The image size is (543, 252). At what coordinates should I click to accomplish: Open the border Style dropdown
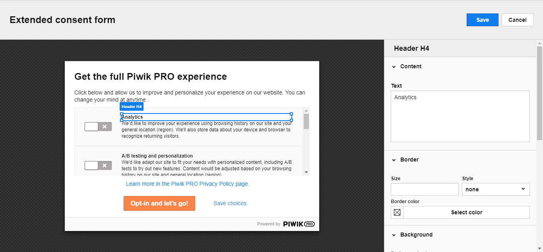[x=496, y=189]
